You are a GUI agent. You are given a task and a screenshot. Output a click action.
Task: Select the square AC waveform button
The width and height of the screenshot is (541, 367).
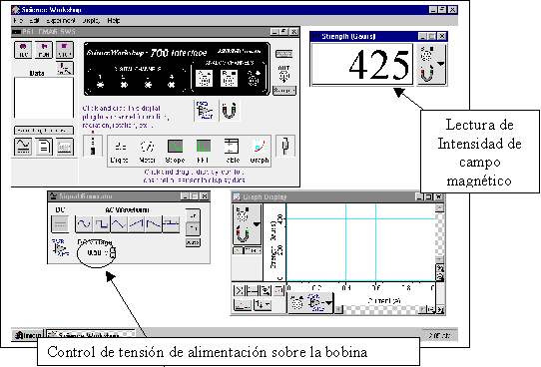102,224
